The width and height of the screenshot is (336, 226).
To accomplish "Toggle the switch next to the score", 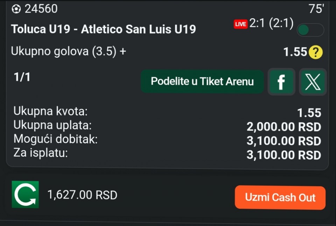I will coord(310,30).
